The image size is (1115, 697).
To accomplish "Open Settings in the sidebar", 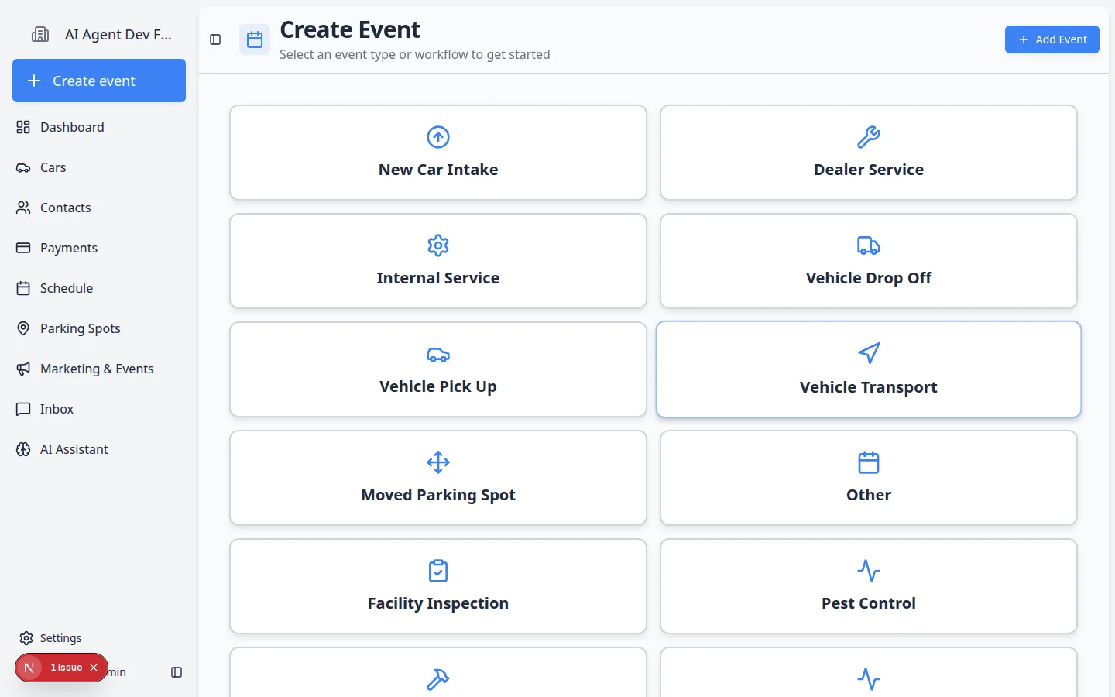I will coord(60,638).
